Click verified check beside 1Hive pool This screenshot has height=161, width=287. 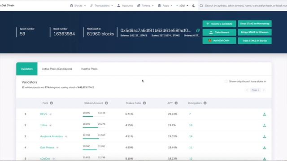[x=50, y=125]
